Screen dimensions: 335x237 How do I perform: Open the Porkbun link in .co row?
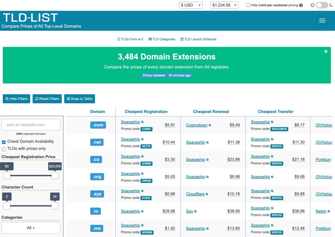(x=323, y=159)
